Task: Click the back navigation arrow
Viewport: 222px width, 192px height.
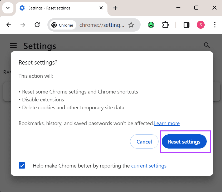Action: tap(9, 24)
